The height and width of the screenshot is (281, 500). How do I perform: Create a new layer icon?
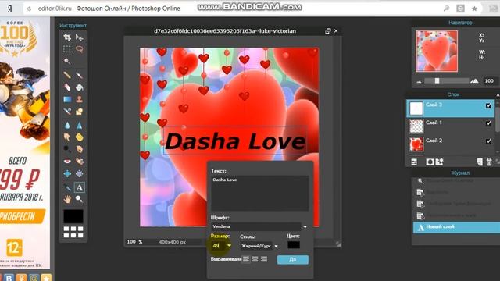click(x=480, y=162)
